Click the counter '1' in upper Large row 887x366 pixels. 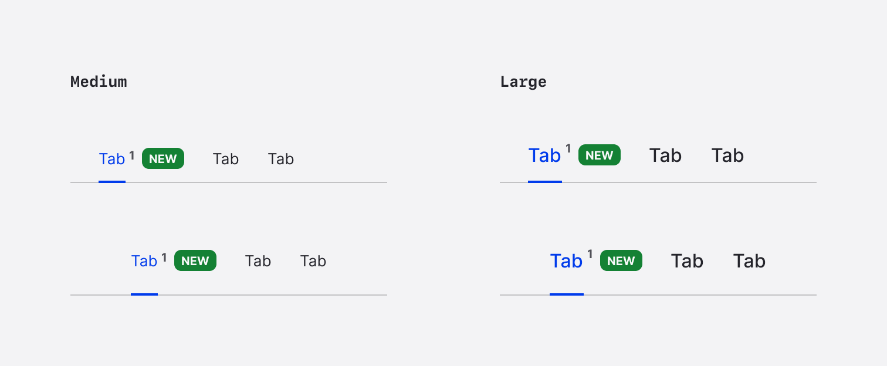568,148
